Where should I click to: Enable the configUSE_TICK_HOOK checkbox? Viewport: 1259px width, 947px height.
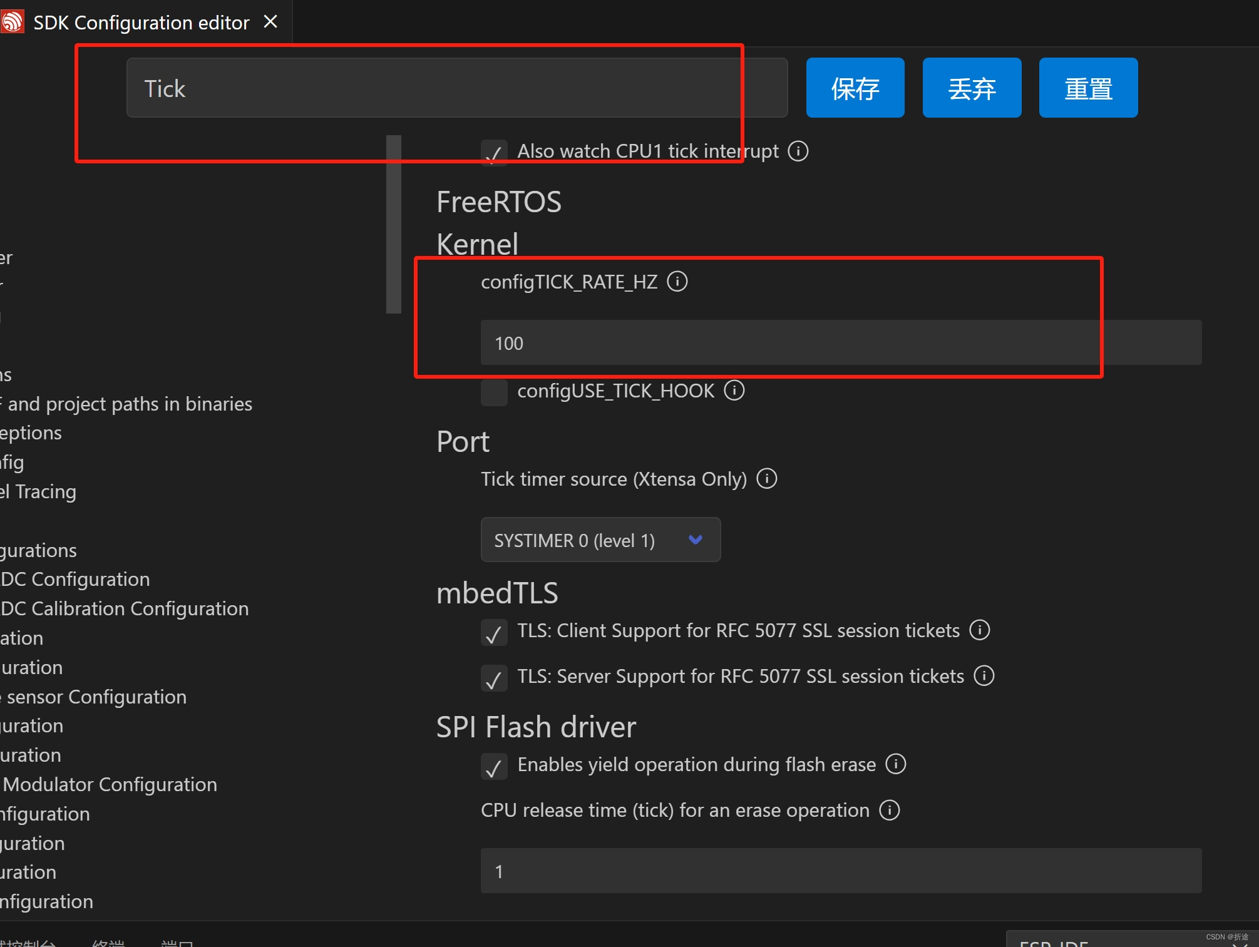tap(494, 392)
